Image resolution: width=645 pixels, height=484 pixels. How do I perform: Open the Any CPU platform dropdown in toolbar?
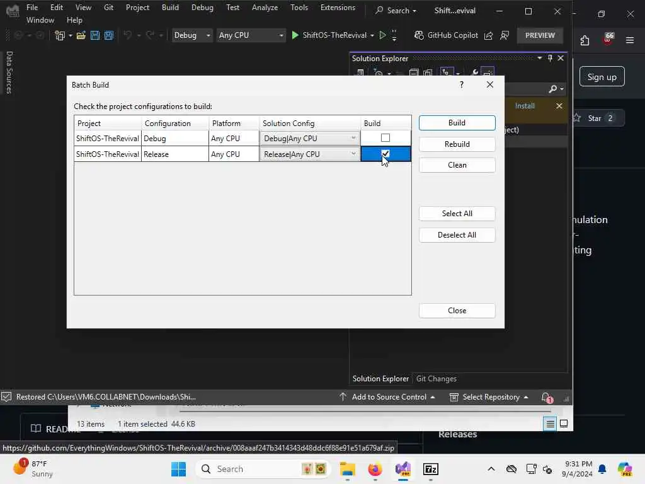(x=251, y=35)
